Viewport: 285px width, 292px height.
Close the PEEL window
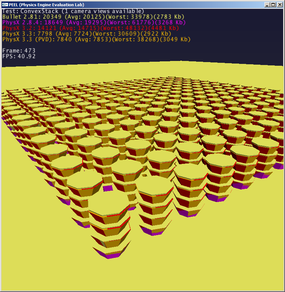[x=279, y=5]
